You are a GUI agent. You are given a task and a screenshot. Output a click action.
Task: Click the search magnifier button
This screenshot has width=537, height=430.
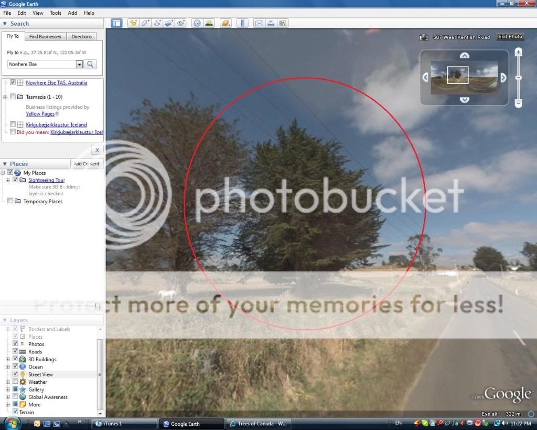(90, 64)
